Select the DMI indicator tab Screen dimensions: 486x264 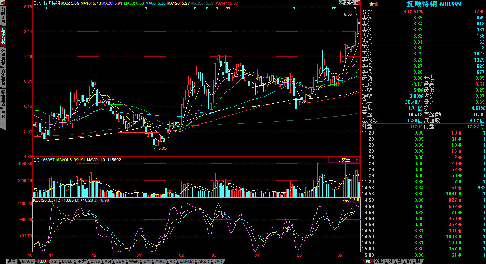tap(147, 261)
